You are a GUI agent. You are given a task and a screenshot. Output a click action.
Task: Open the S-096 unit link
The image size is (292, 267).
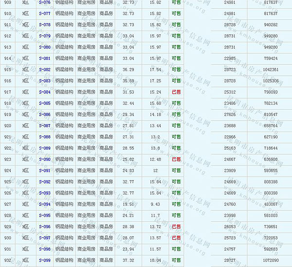pyautogui.click(x=44, y=226)
